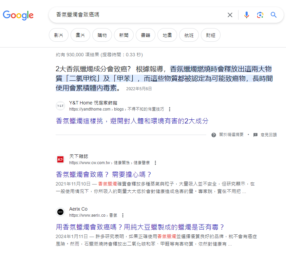The width and height of the screenshot is (286, 253).
Task: Click the 意見回饋 feedback flag icon
Action: [255, 135]
